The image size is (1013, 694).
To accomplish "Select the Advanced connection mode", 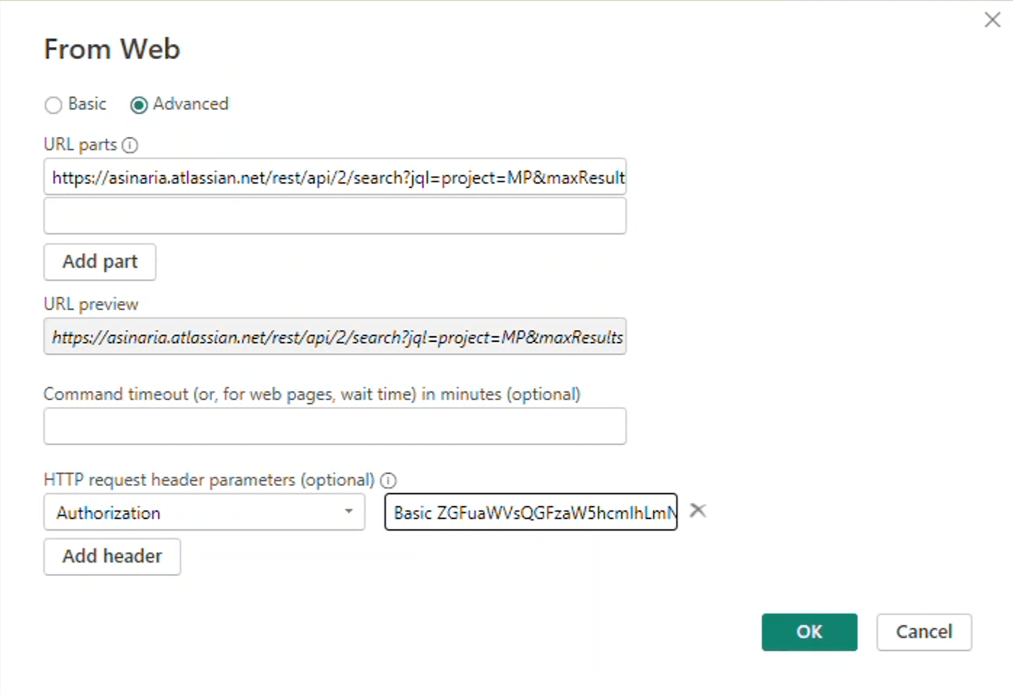I will click(x=139, y=105).
